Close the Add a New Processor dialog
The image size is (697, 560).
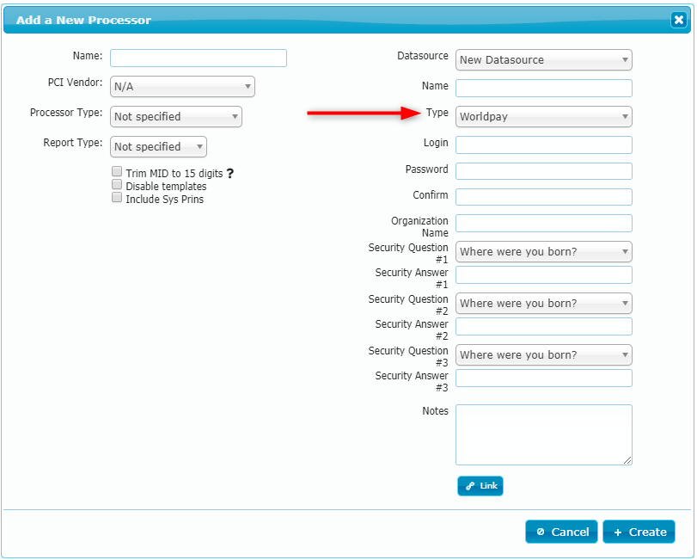[678, 20]
